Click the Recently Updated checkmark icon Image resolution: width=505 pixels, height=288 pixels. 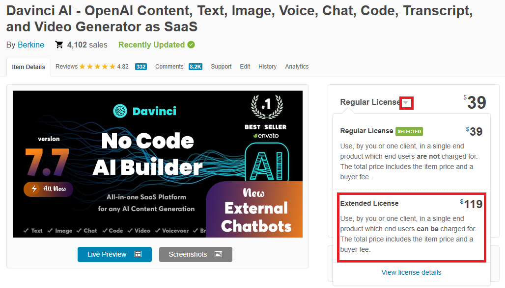(191, 45)
